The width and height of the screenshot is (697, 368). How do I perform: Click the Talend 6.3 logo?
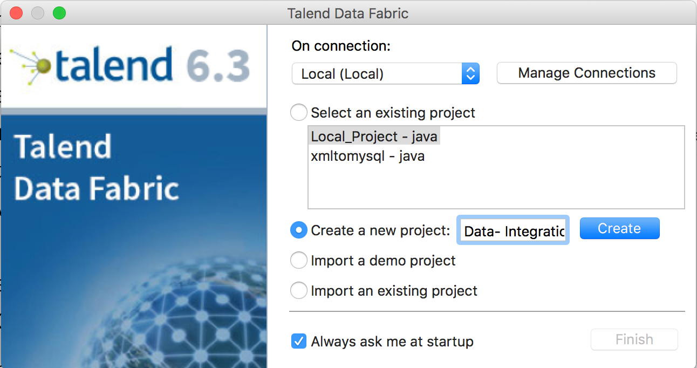pos(133,65)
